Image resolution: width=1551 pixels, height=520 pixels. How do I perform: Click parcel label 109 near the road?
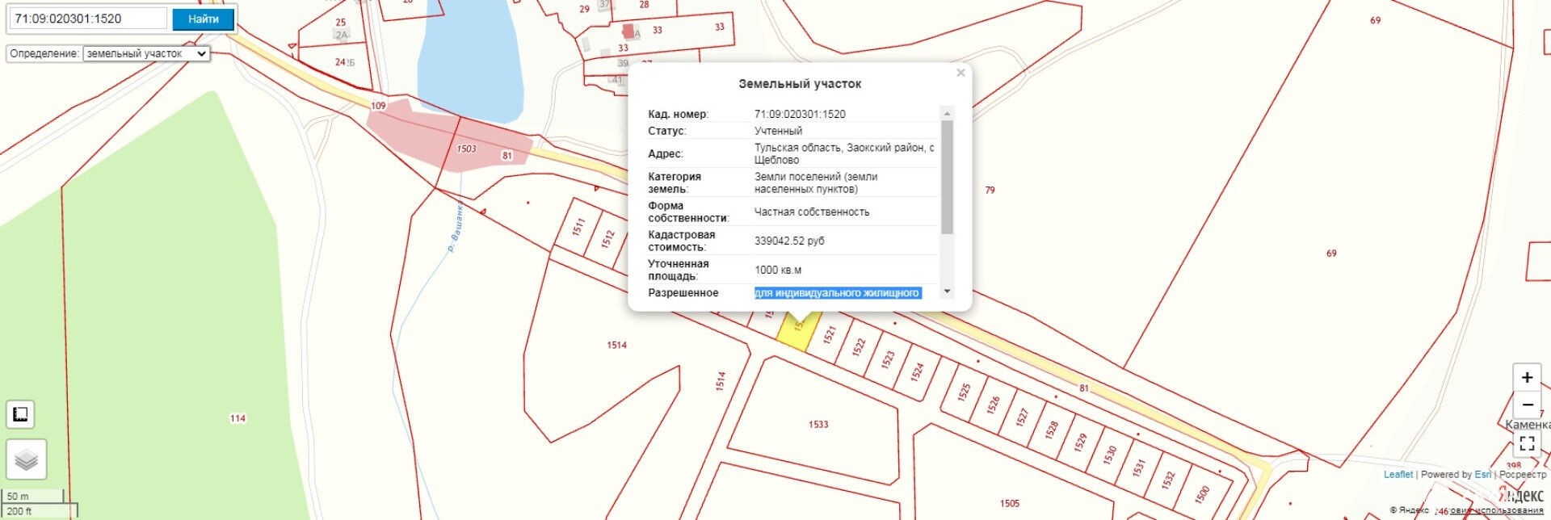point(378,106)
